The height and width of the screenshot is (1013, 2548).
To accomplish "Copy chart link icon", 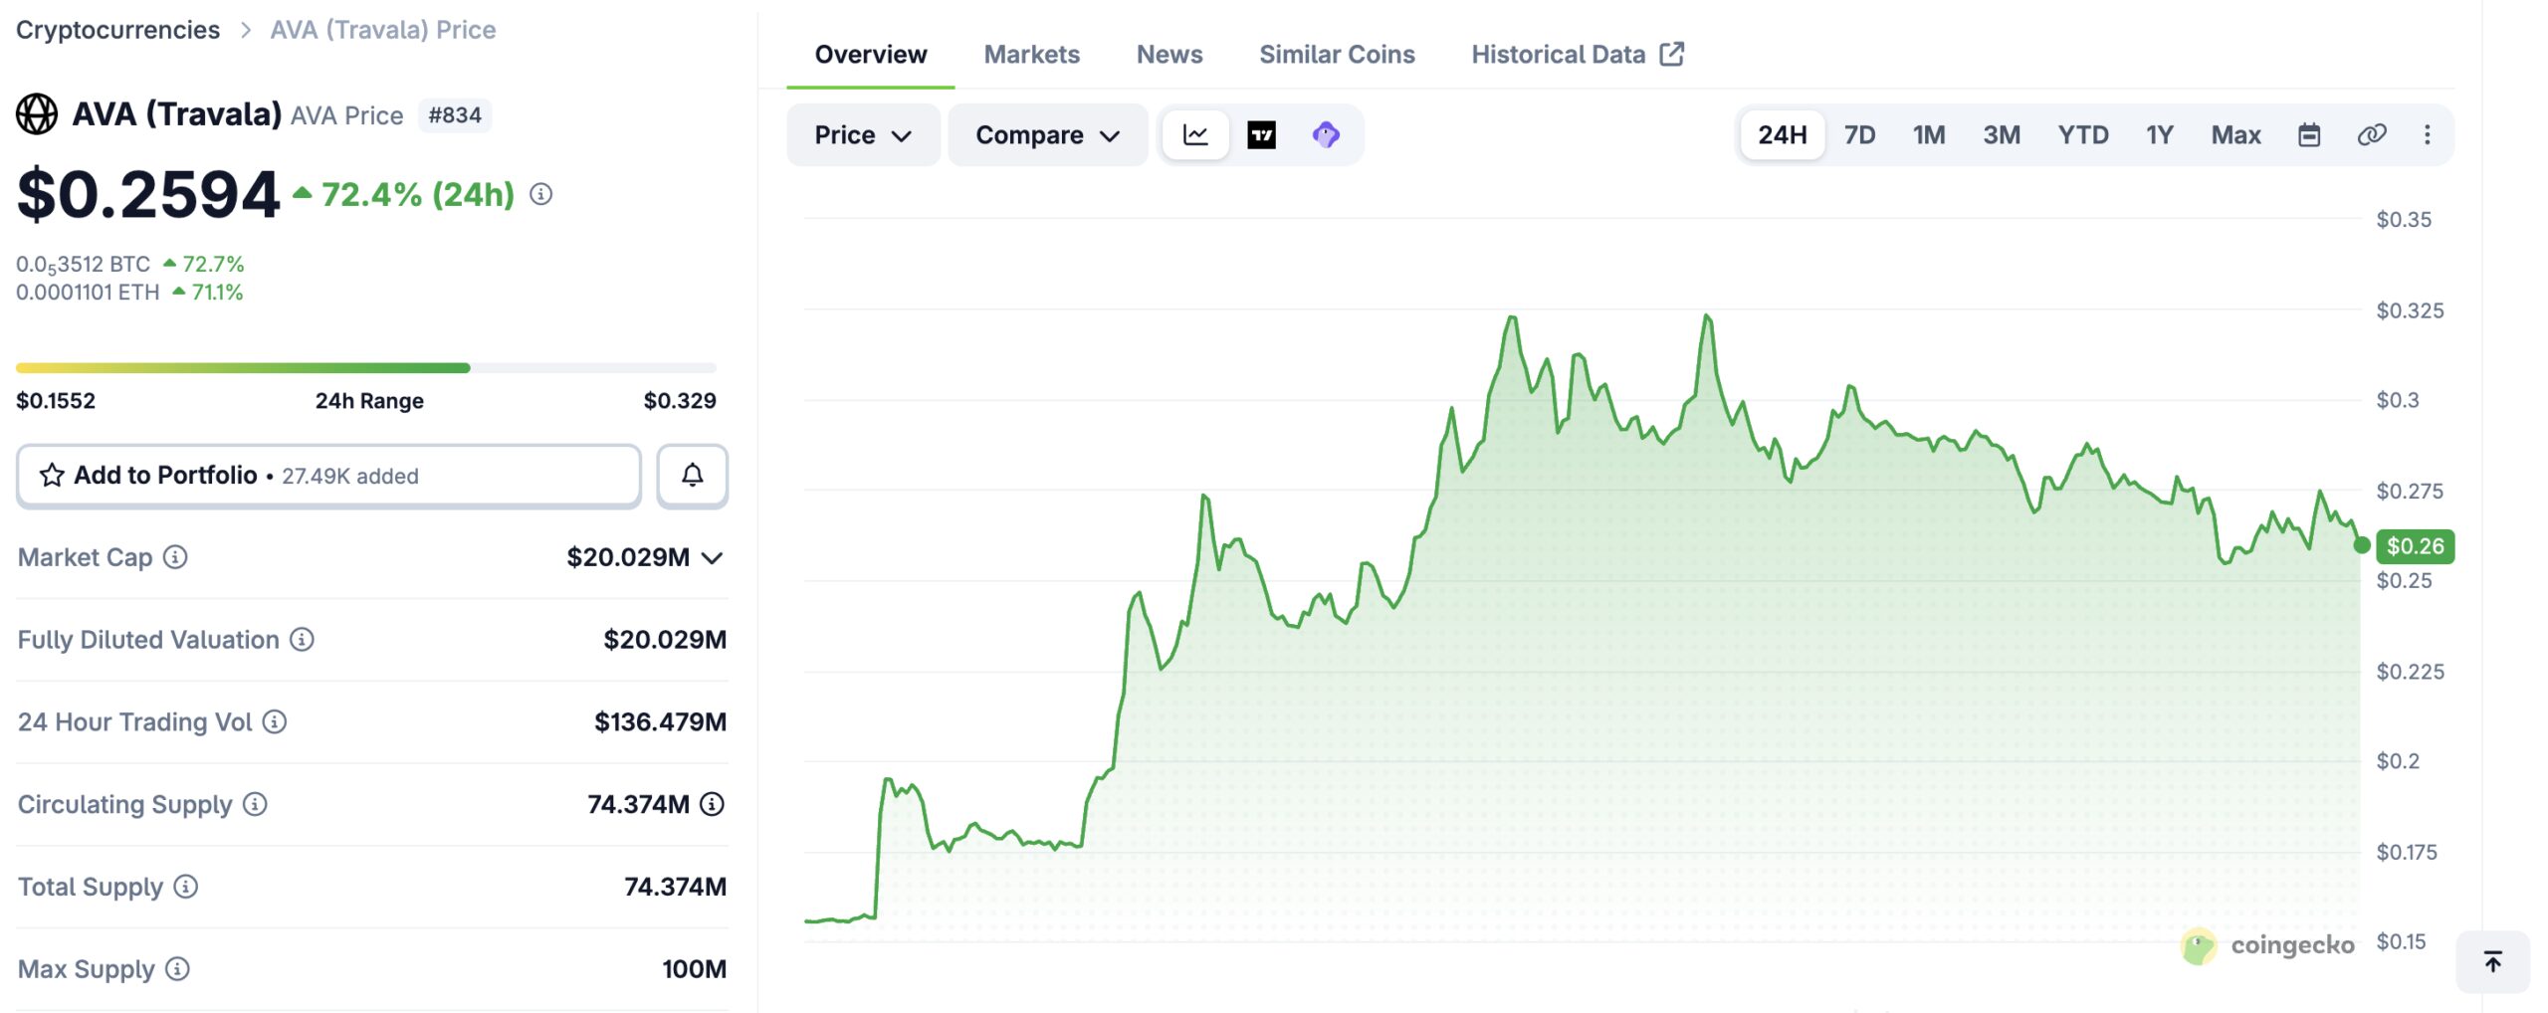I will click(2372, 134).
